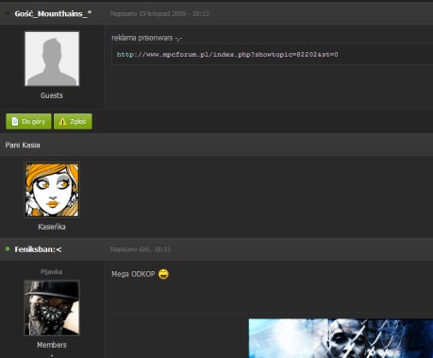The width and height of the screenshot is (433, 358).
Task: Report the post with the Zgłoś button
Action: (73, 122)
